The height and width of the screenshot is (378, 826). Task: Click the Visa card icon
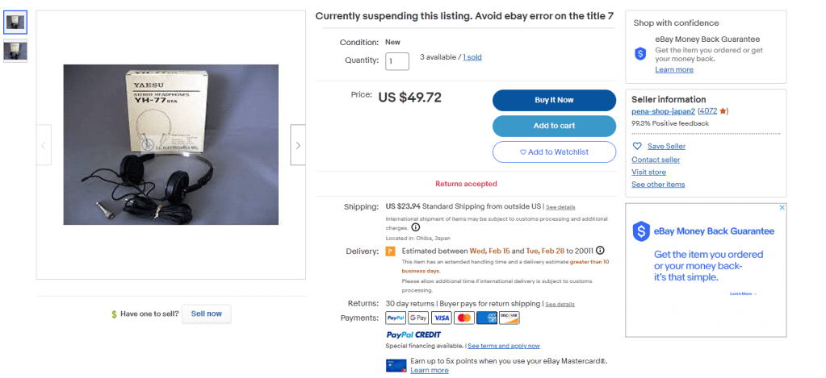click(x=441, y=318)
